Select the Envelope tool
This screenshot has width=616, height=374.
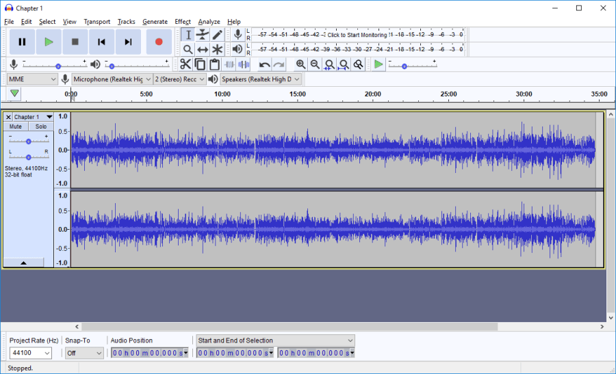click(203, 34)
